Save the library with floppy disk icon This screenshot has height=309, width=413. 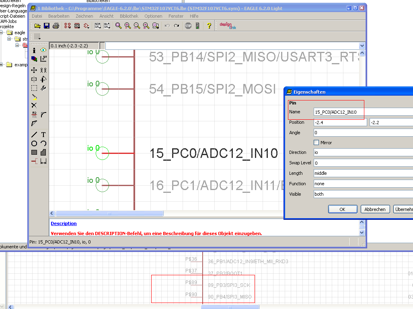pyautogui.click(x=47, y=26)
